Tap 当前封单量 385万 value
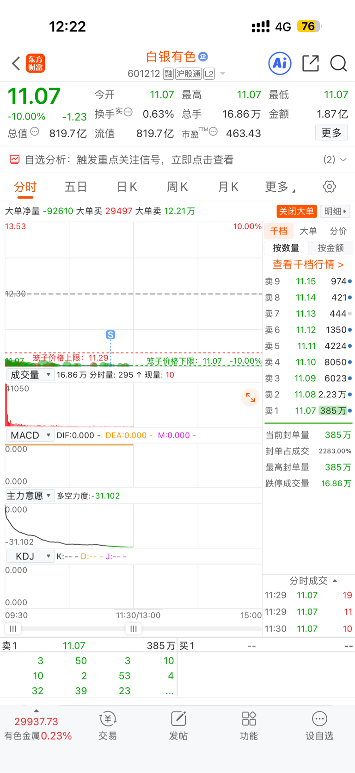Screen dimensions: 355x773 click(x=338, y=435)
